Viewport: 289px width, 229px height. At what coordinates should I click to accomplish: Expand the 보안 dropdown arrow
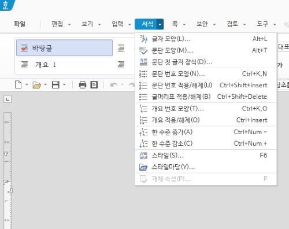[214, 24]
